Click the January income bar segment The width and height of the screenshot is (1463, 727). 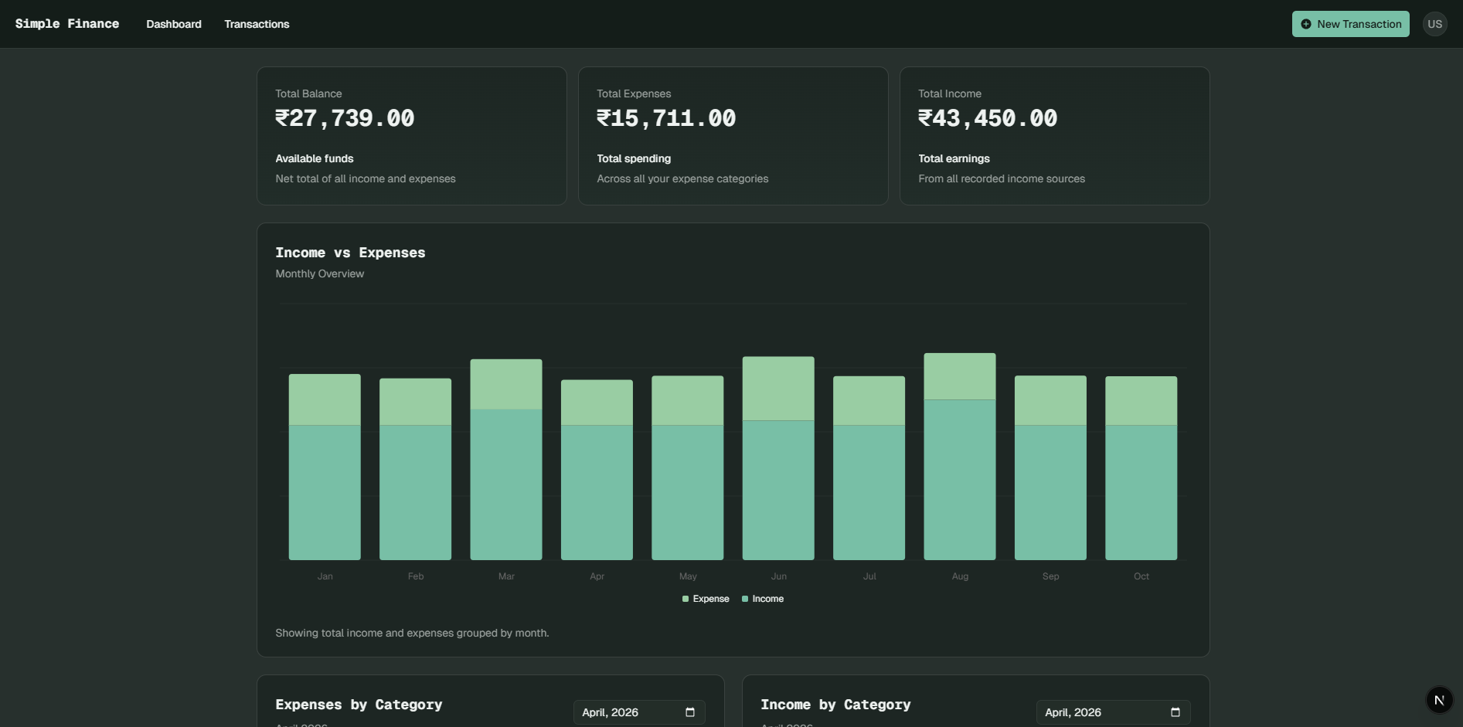(x=325, y=492)
